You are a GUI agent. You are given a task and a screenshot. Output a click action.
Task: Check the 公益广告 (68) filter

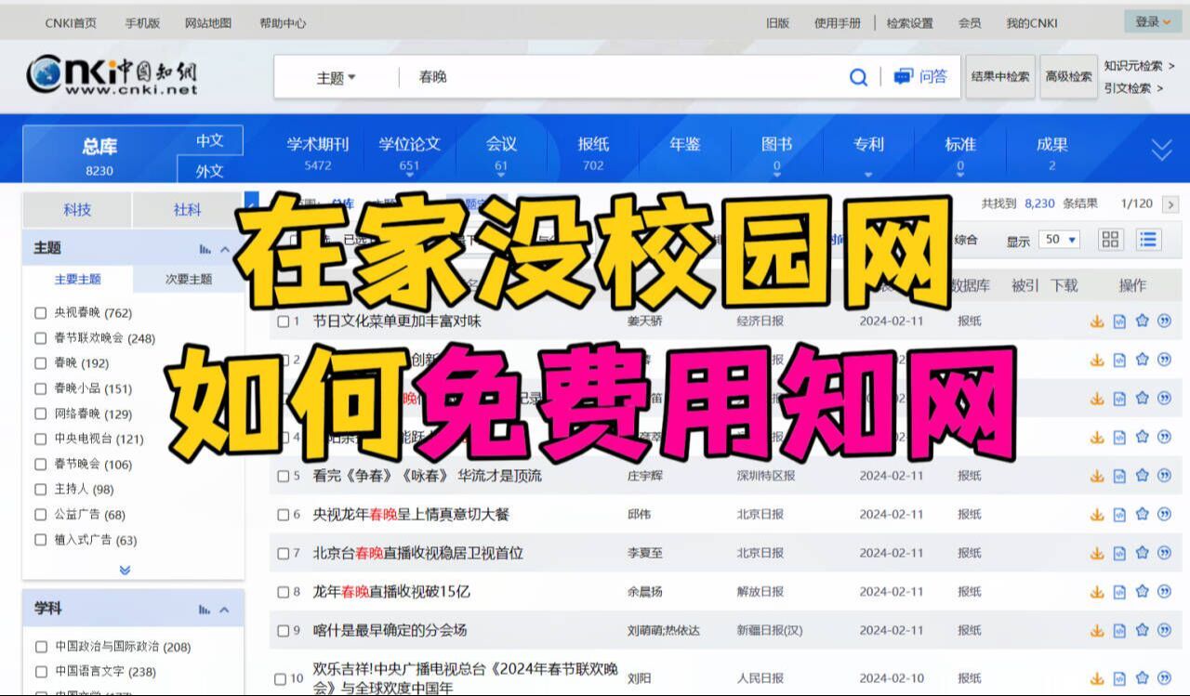pyautogui.click(x=40, y=514)
